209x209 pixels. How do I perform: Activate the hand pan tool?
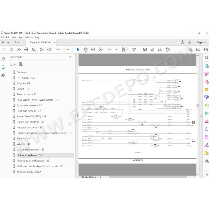(x=85, y=50)
